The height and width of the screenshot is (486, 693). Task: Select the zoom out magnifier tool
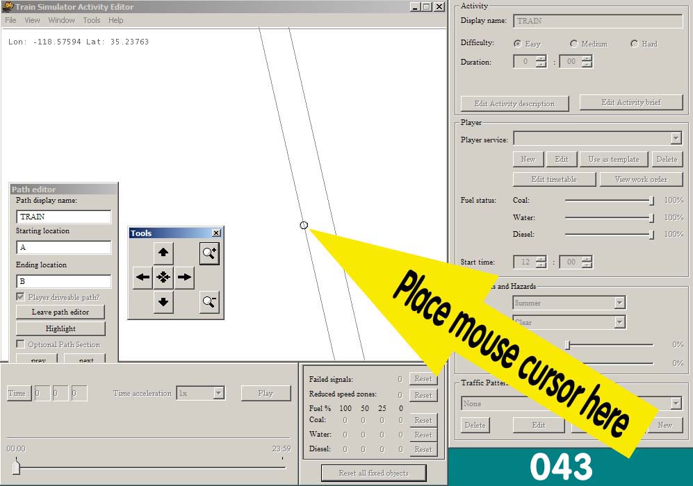209,302
